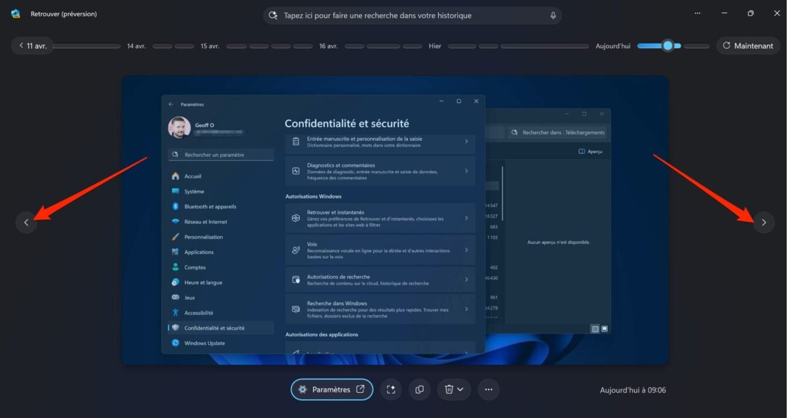Activate the Click to Do screen-analysis icon
The height and width of the screenshot is (418, 798).
pos(391,389)
